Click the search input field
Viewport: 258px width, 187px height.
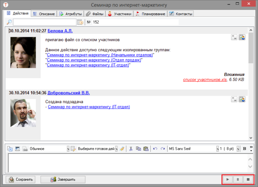pos(44,22)
